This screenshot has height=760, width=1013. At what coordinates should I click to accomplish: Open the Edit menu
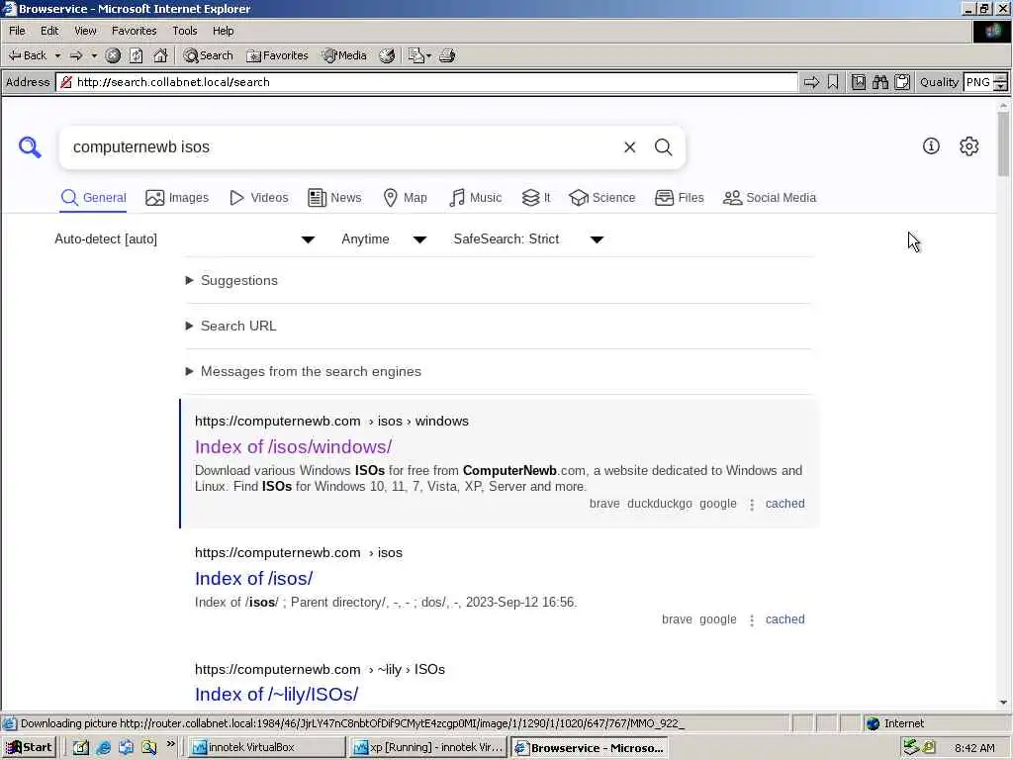[x=49, y=31]
